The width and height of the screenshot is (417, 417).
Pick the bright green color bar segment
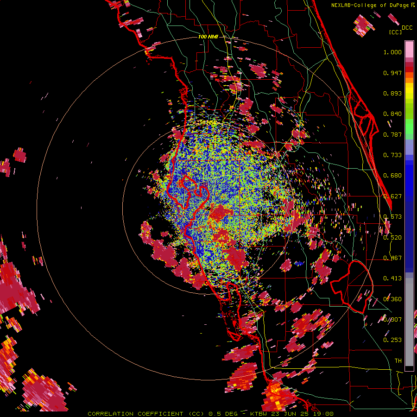[409, 126]
